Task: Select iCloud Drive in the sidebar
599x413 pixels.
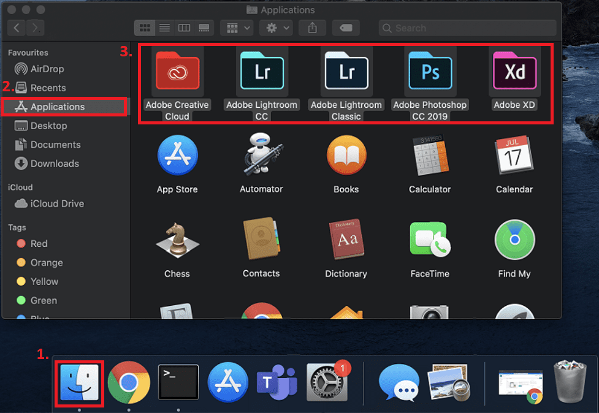Action: coord(57,203)
